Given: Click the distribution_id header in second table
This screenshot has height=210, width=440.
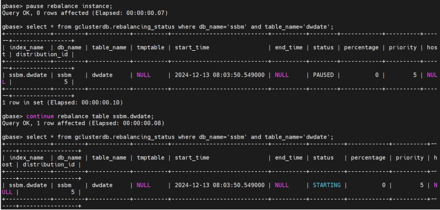Looking at the screenshot, I should 49,165.
